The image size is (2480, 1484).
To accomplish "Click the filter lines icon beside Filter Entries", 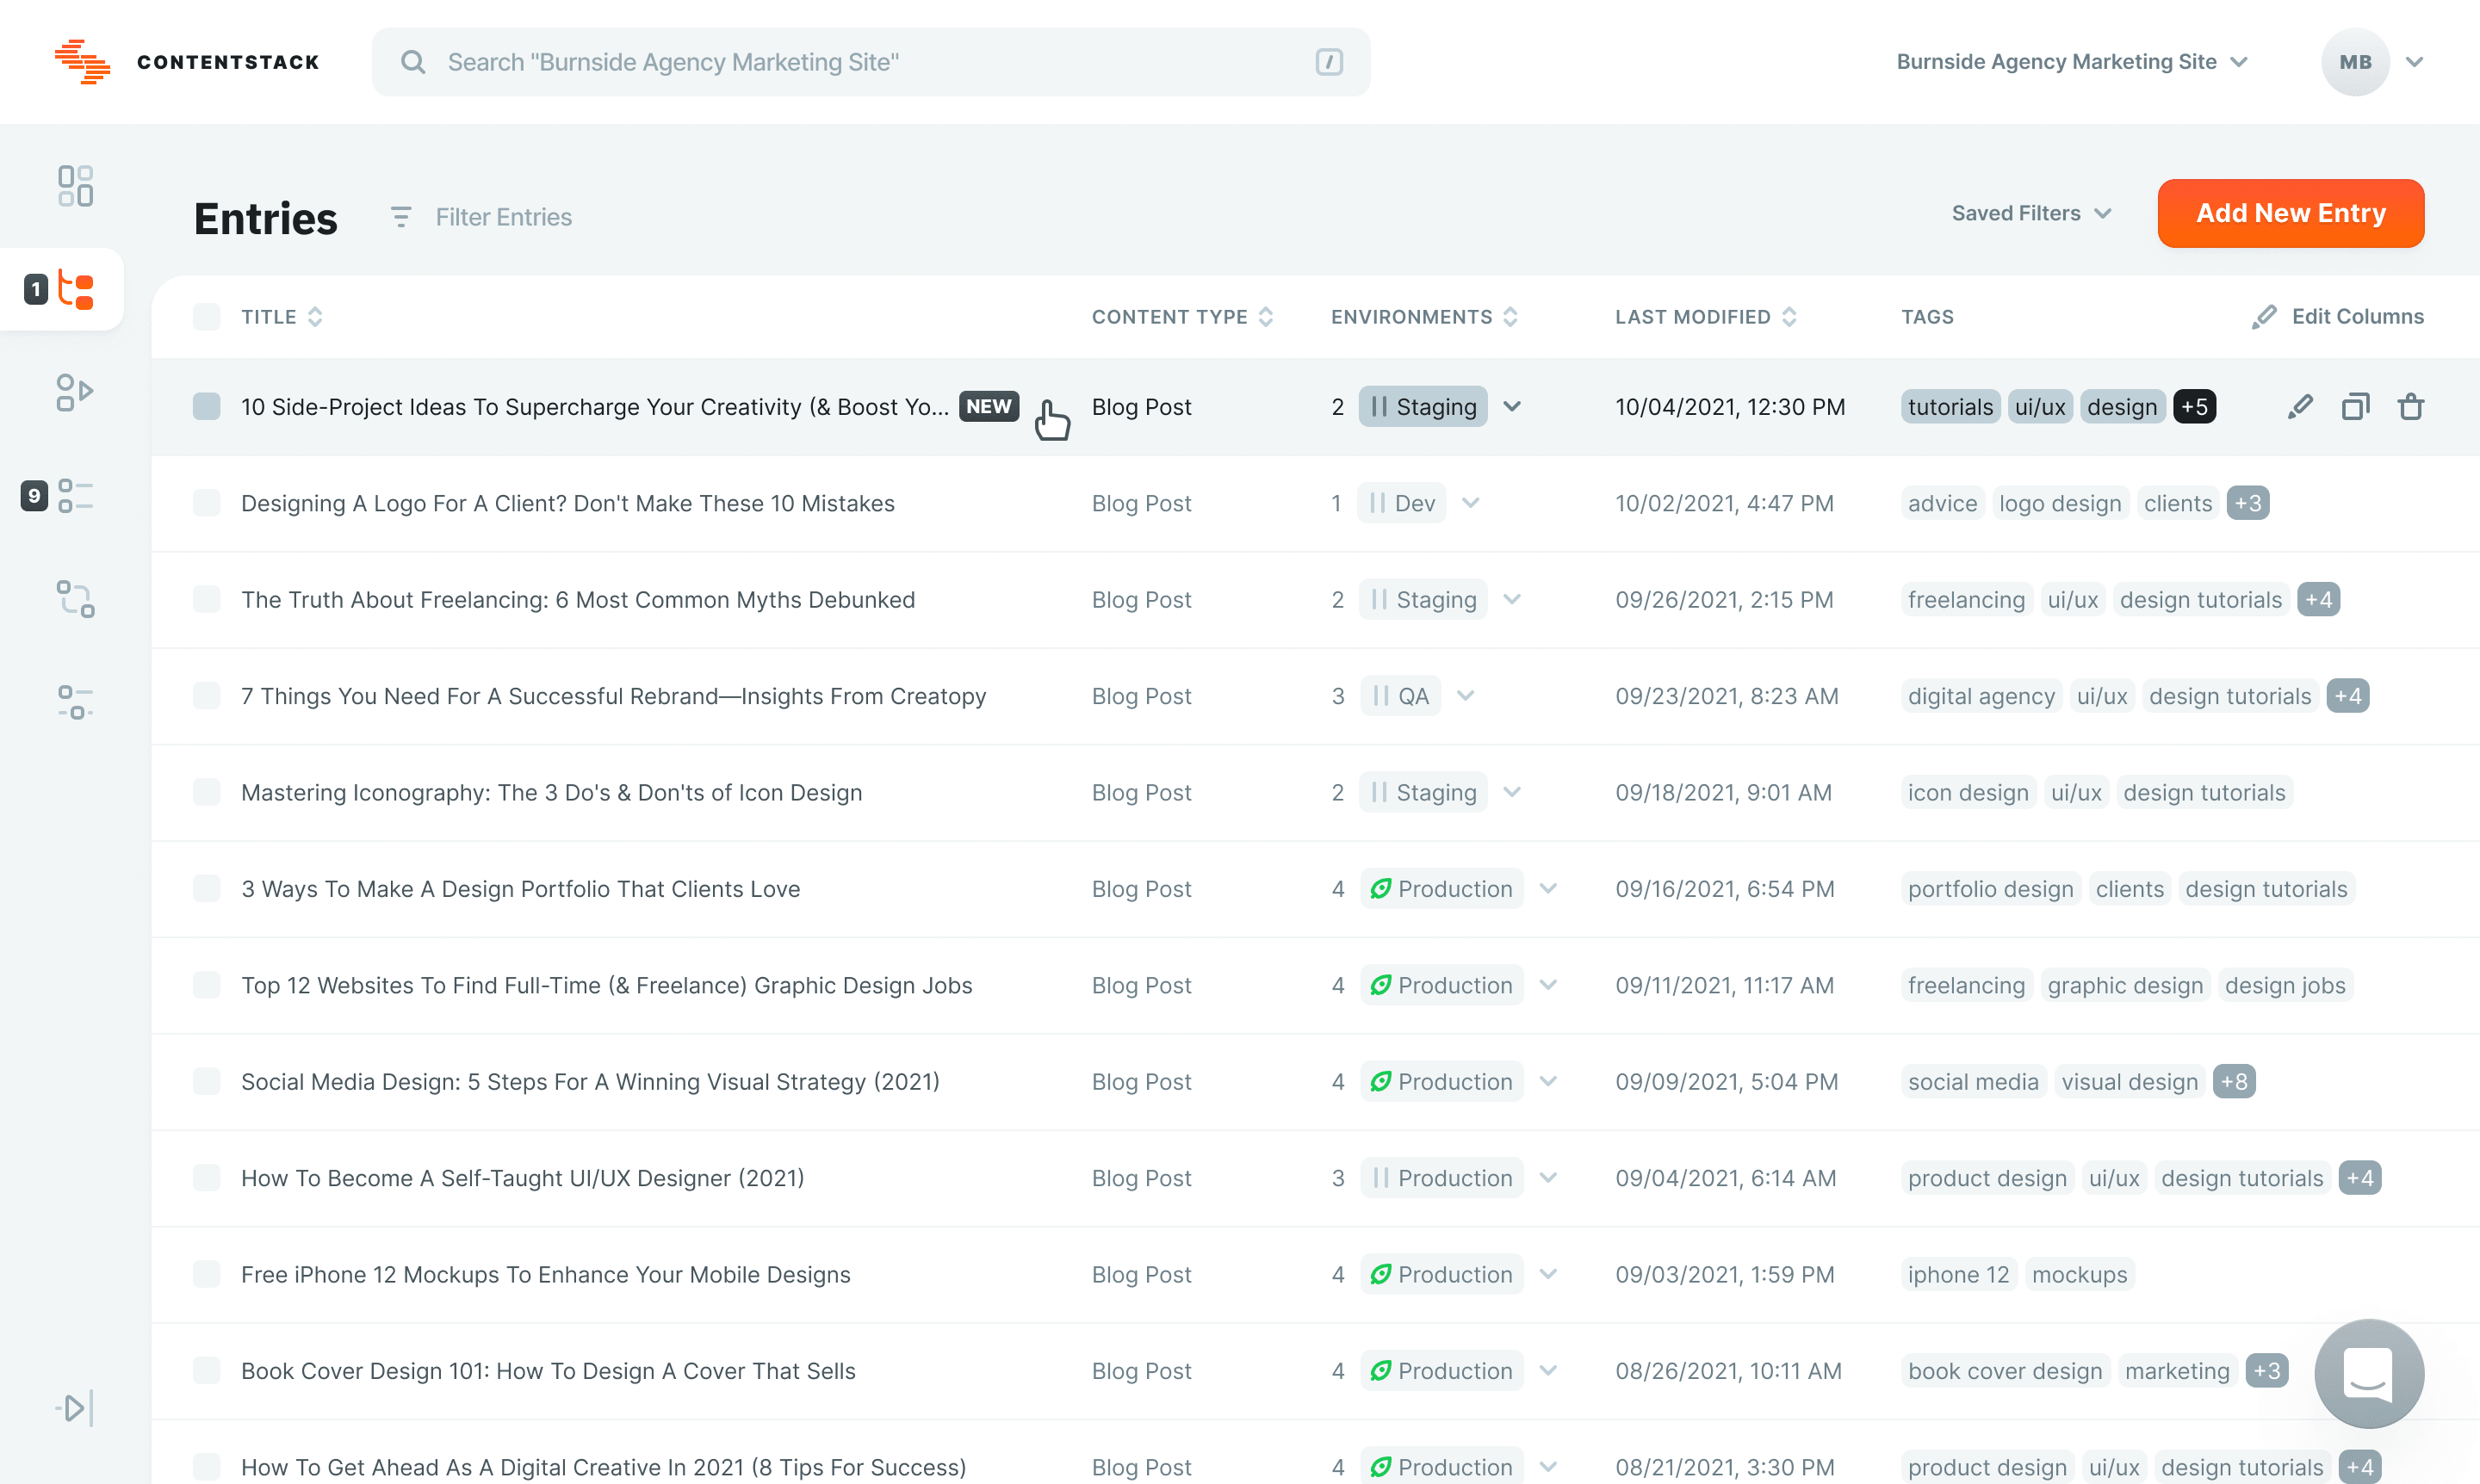I will tap(401, 217).
